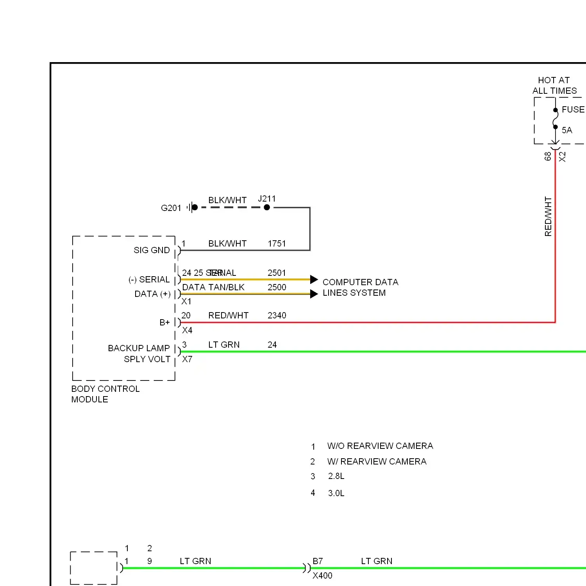Image resolution: width=586 pixels, height=586 pixels.
Task: Click the LT GRN label right of B7
Action: [377, 561]
